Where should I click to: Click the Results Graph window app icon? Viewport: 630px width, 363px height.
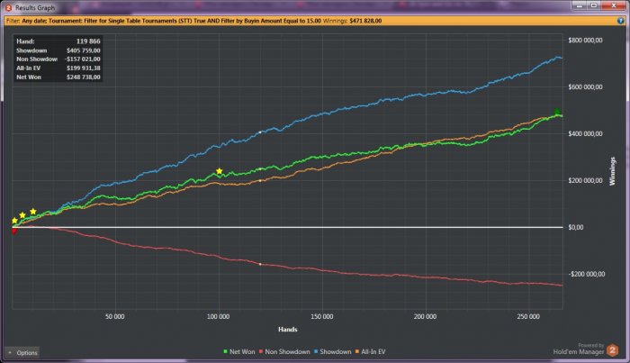click(x=8, y=7)
